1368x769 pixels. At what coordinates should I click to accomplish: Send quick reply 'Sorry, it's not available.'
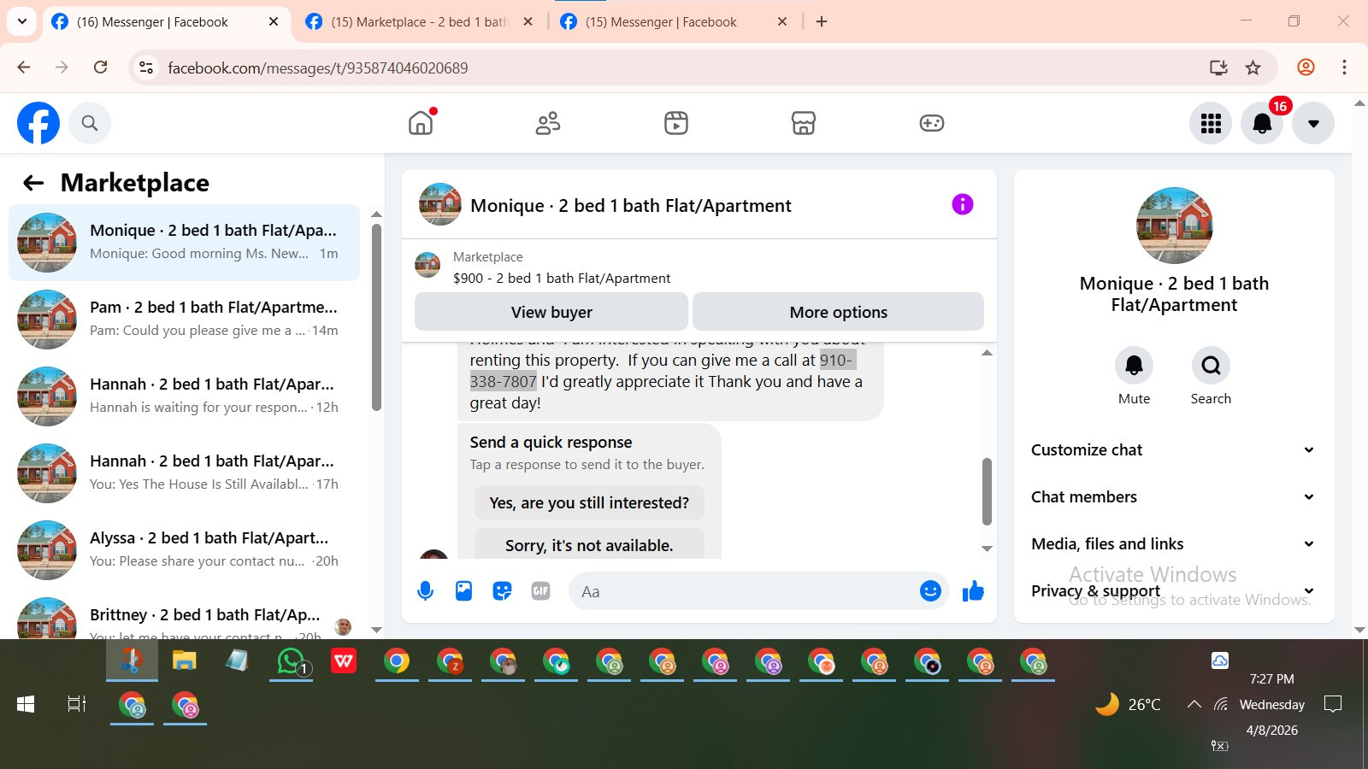click(589, 544)
